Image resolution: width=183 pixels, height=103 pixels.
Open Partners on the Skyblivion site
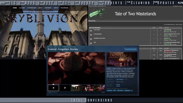[x=48, y=8]
